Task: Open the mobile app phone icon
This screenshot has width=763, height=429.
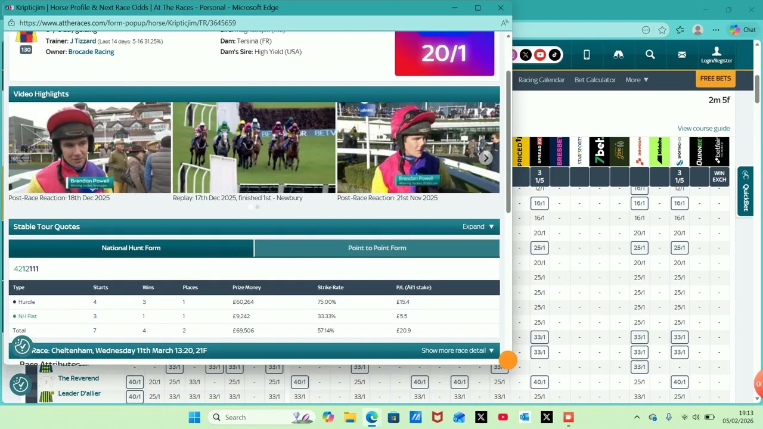Action: click(587, 55)
